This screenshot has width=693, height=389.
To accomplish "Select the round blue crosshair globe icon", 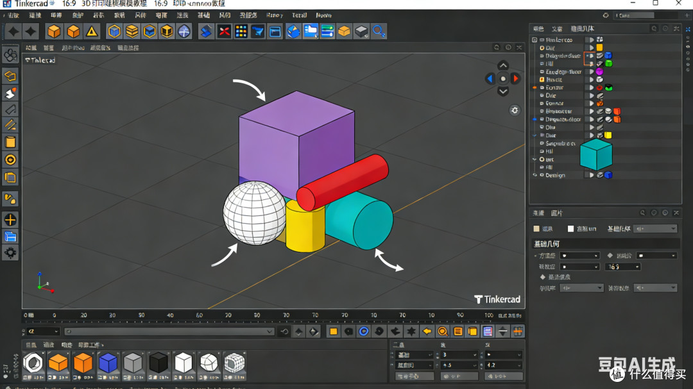I will pyautogui.click(x=184, y=32).
